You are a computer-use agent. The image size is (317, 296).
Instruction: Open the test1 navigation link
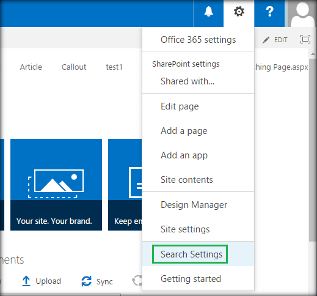pos(114,67)
